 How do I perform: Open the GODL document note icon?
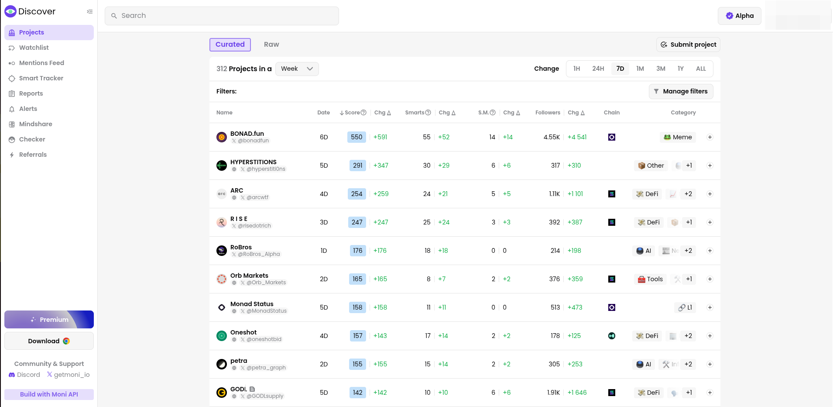[x=252, y=389]
